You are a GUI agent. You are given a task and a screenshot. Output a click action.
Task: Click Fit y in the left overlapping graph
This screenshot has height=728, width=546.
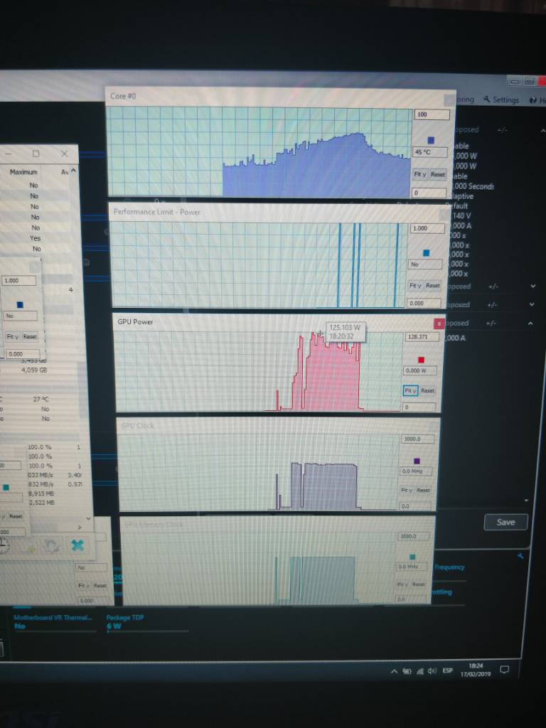tap(13, 336)
